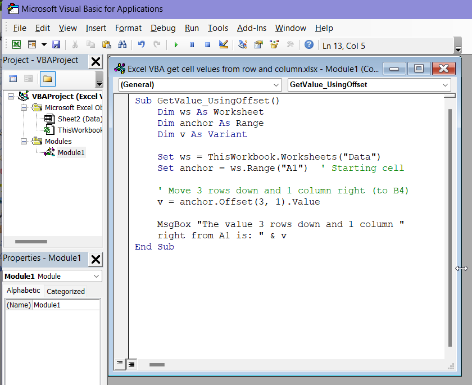This screenshot has height=385, width=472.
Task: Run the macro with the Run Sub button
Action: pyautogui.click(x=176, y=44)
